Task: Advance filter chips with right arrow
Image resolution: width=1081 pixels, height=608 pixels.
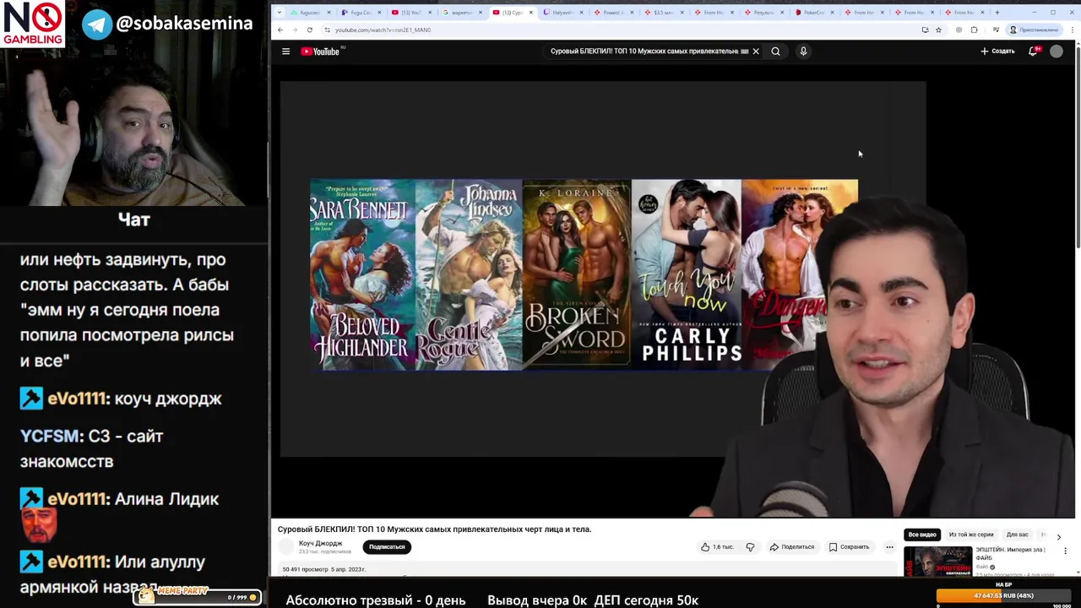Action: pyautogui.click(x=1059, y=537)
